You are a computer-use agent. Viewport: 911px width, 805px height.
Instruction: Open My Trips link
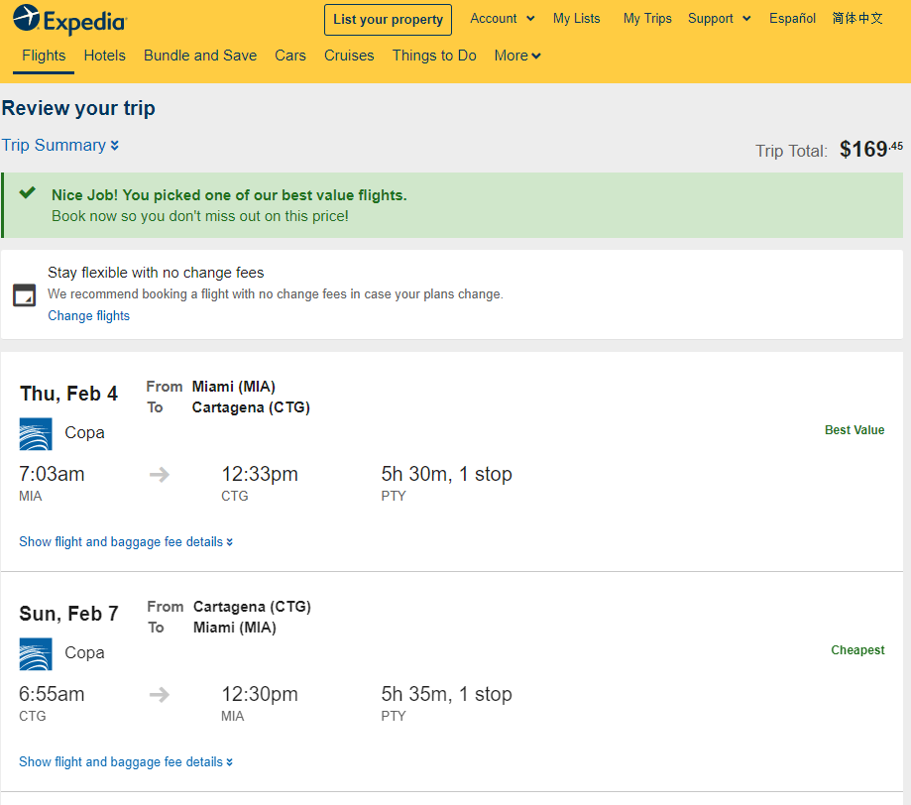(647, 19)
